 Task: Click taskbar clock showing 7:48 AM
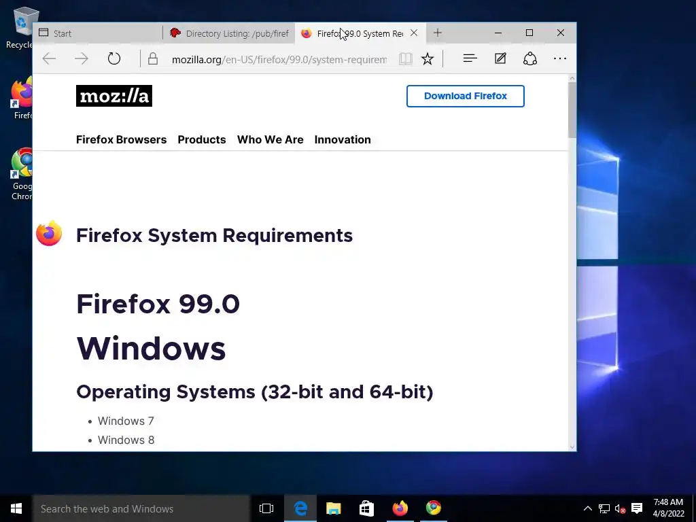point(668,508)
